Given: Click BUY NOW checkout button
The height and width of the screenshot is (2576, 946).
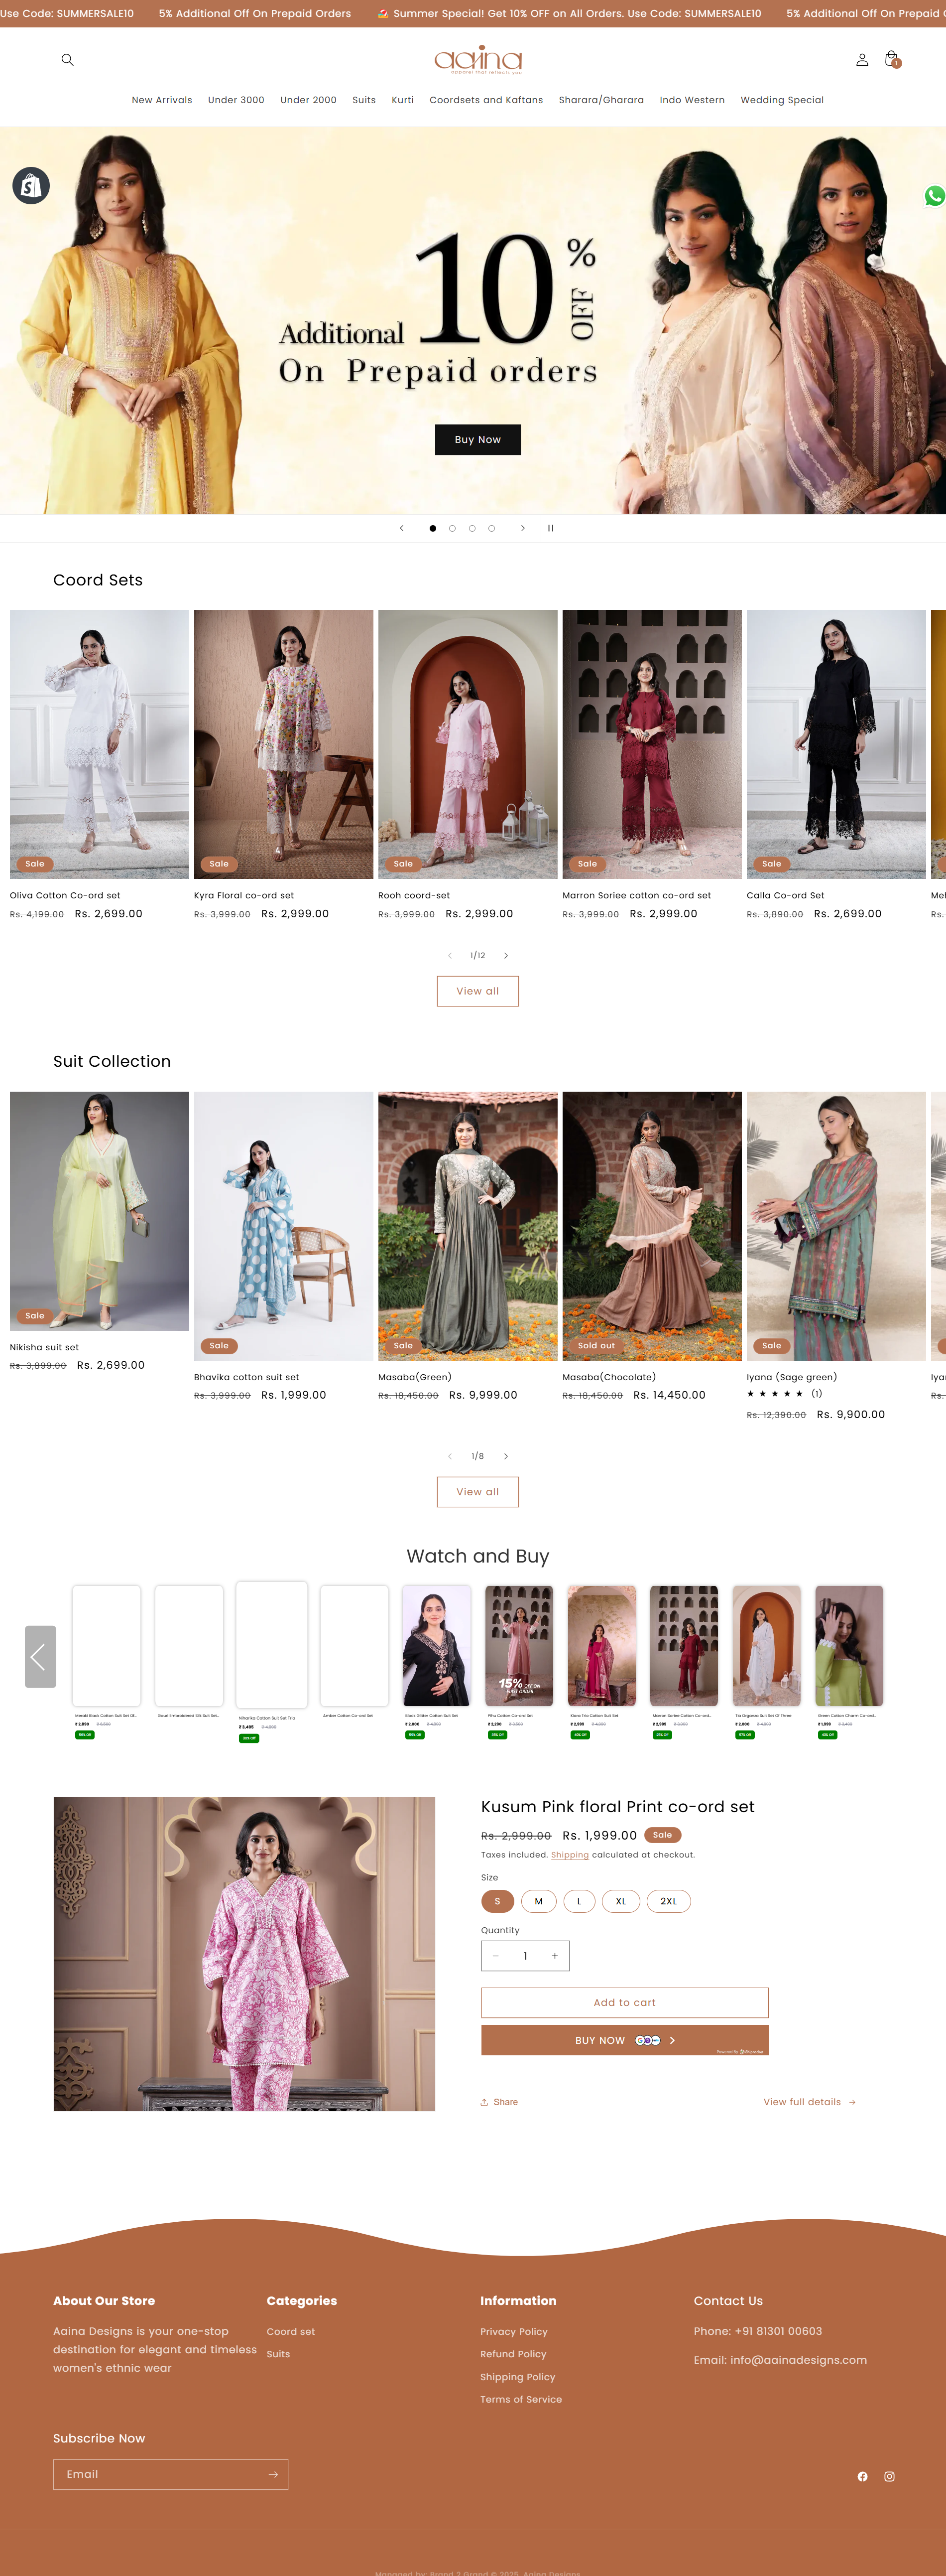Looking at the screenshot, I should pos(624,2040).
